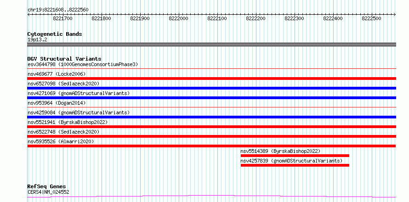Click the gray 19p13.2 cytogenetic band bar
Image resolution: width=409 pixels, height=202 pixels.
point(212,45)
